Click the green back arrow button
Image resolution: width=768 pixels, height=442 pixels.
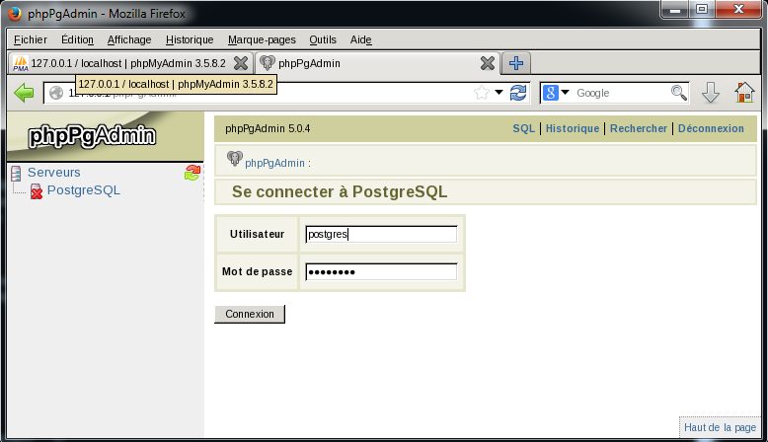coord(25,93)
